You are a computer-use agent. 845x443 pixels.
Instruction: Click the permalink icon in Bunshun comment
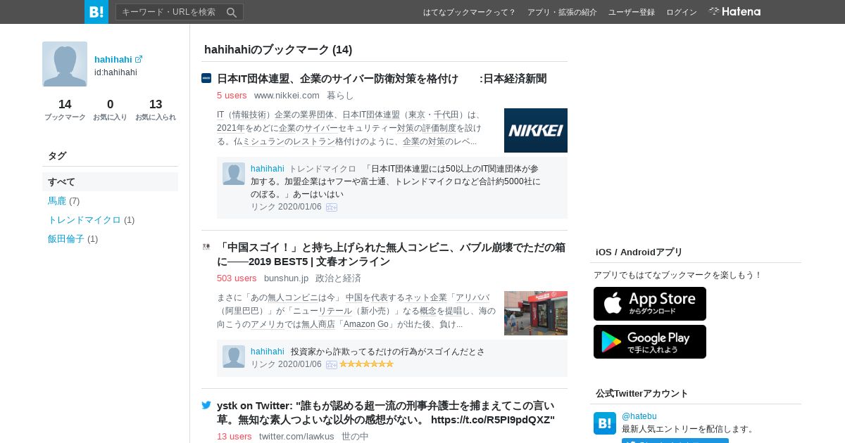click(x=332, y=364)
